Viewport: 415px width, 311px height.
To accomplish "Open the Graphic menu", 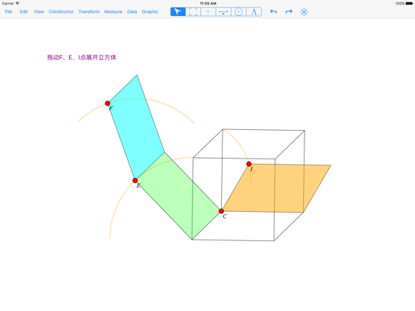I will [x=150, y=11].
